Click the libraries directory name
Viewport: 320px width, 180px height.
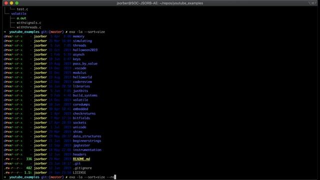pyautogui.click(x=81, y=86)
